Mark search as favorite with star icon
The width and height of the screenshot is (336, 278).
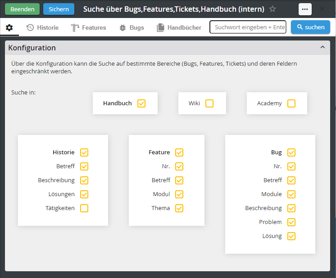(x=272, y=9)
